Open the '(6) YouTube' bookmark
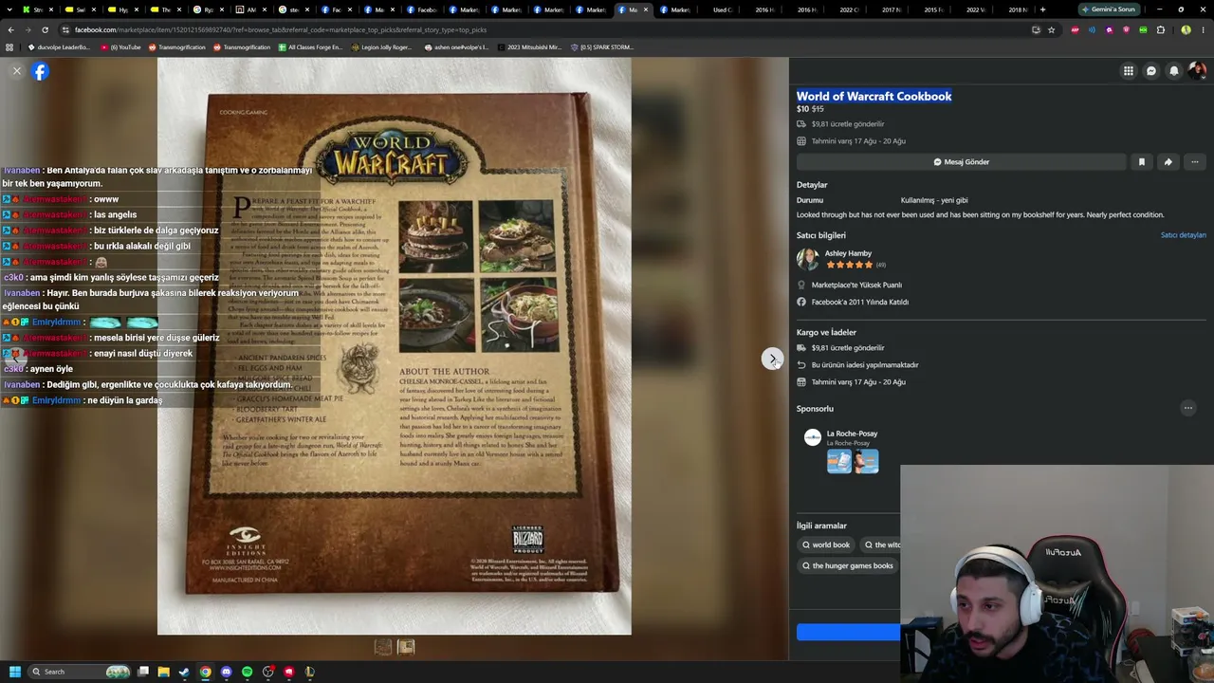 [x=120, y=46]
